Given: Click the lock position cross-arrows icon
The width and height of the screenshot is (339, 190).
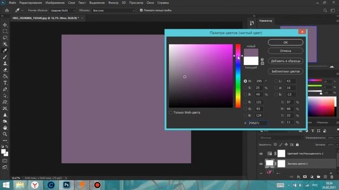Looking at the screenshot, I should pos(286,145).
